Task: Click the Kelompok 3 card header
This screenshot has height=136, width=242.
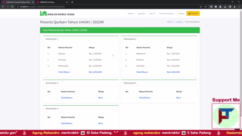Action: (81, 83)
